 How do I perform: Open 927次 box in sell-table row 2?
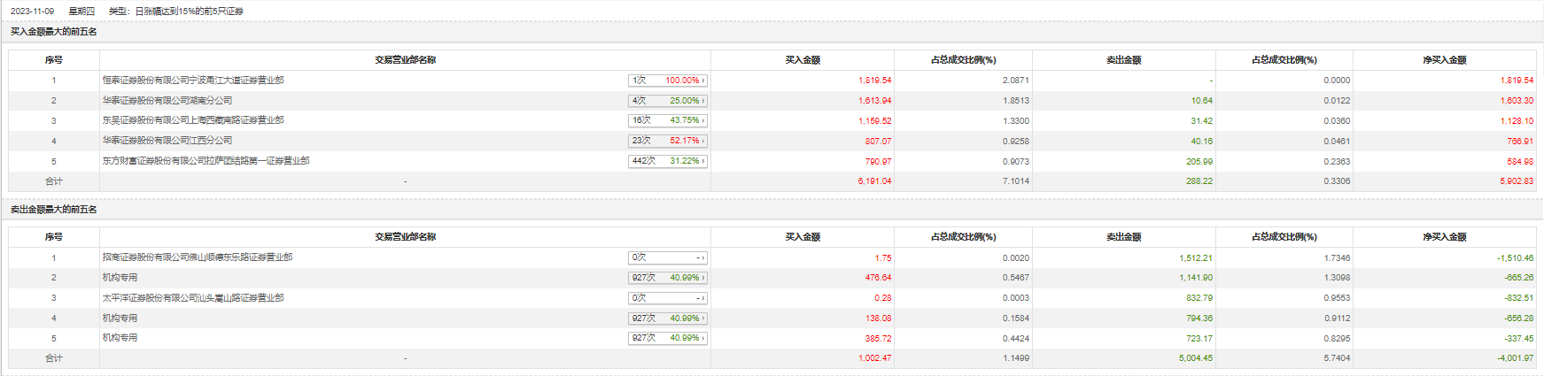pyautogui.click(x=668, y=278)
